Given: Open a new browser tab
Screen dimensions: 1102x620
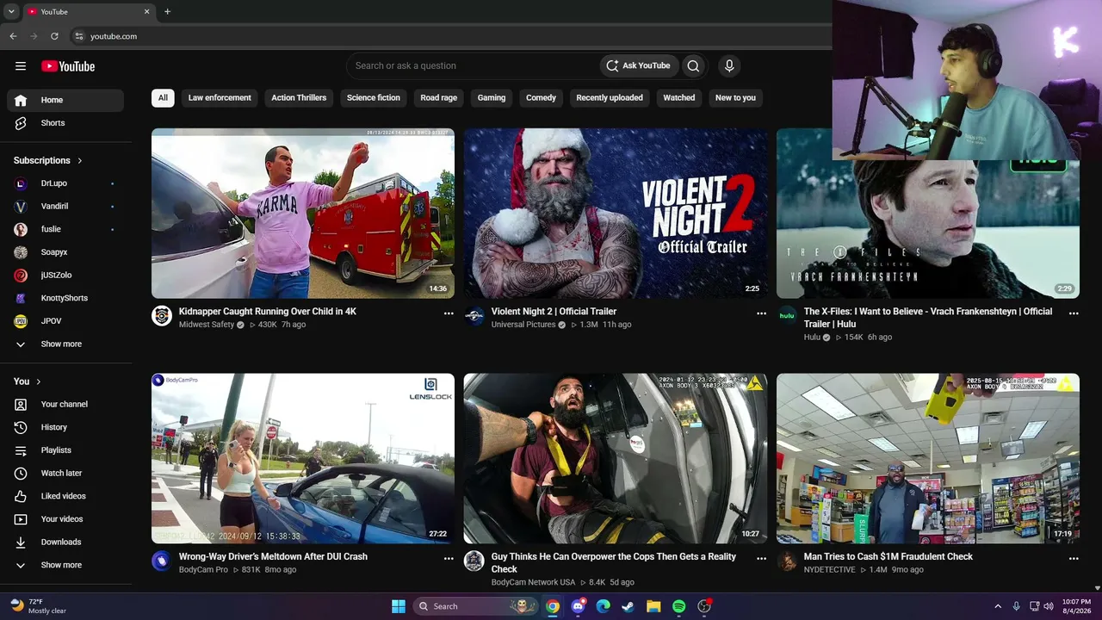Looking at the screenshot, I should tap(167, 11).
